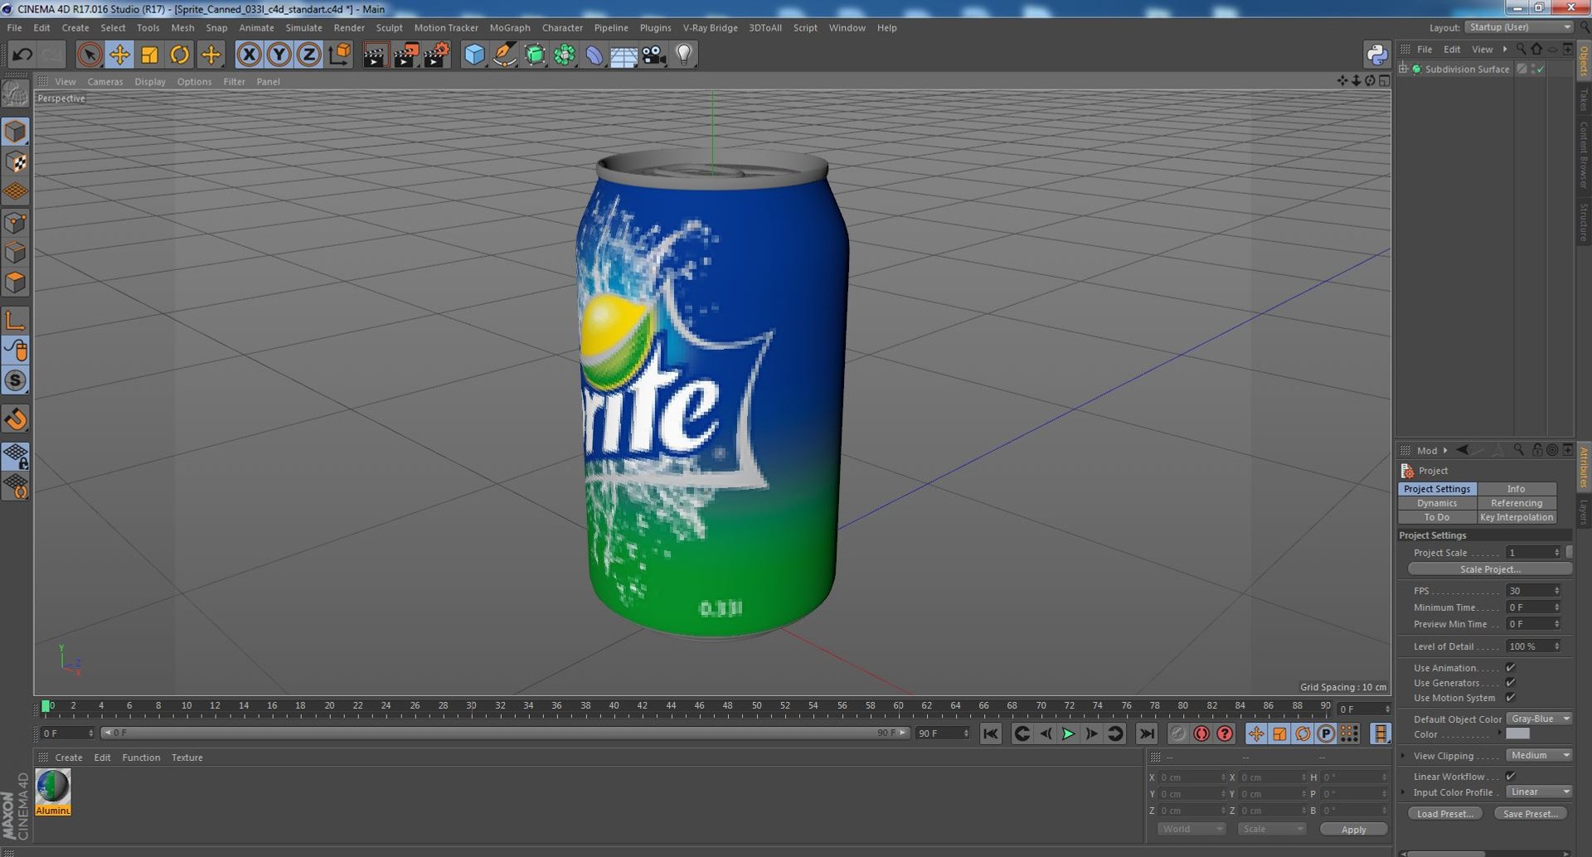Click the Scale Project button
This screenshot has height=857, width=1592.
[1489, 569]
